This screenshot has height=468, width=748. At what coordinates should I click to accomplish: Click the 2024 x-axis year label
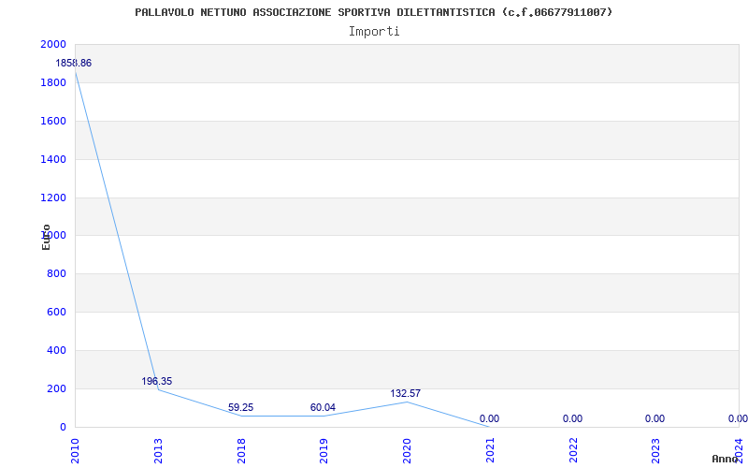pyautogui.click(x=739, y=451)
